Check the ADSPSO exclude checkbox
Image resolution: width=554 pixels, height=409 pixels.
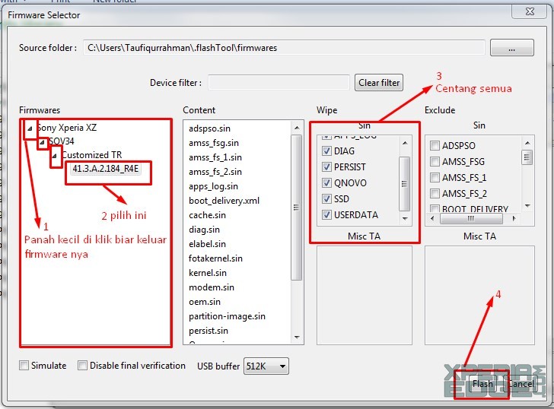(435, 145)
